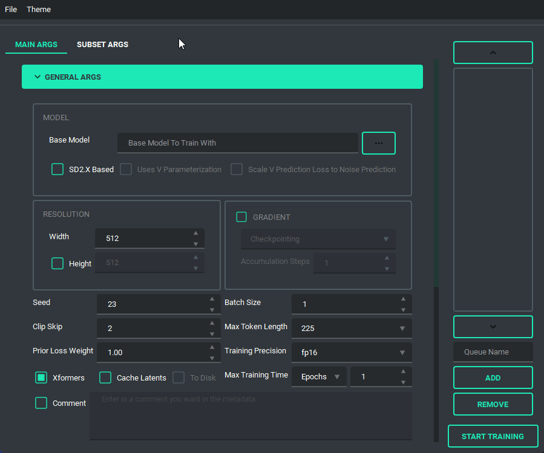Increase Height with the up arrow
Viewport: 544px width, 453px height.
tap(195, 257)
